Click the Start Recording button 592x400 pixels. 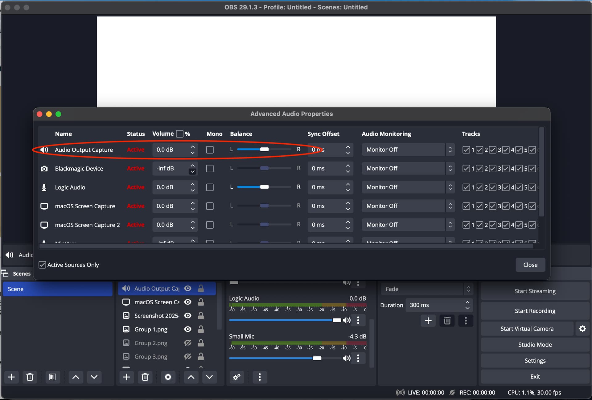pos(535,311)
